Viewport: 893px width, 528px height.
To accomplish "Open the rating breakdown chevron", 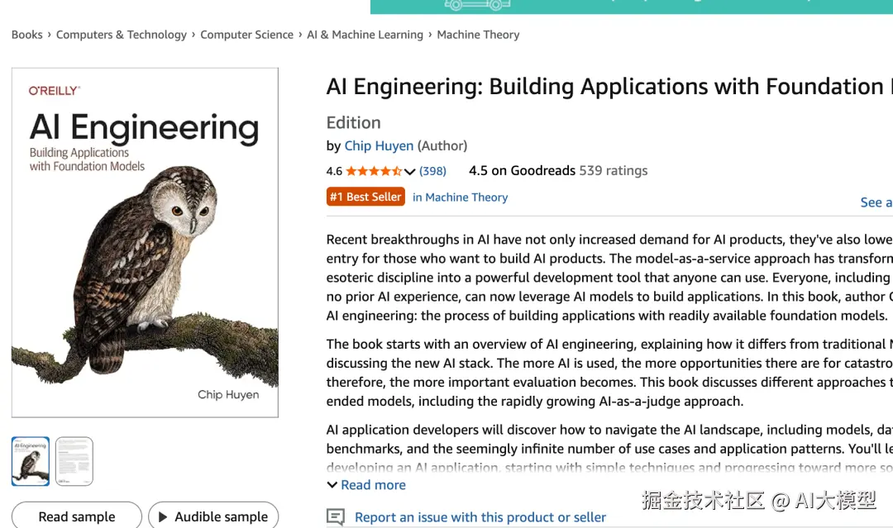I will pyautogui.click(x=410, y=172).
